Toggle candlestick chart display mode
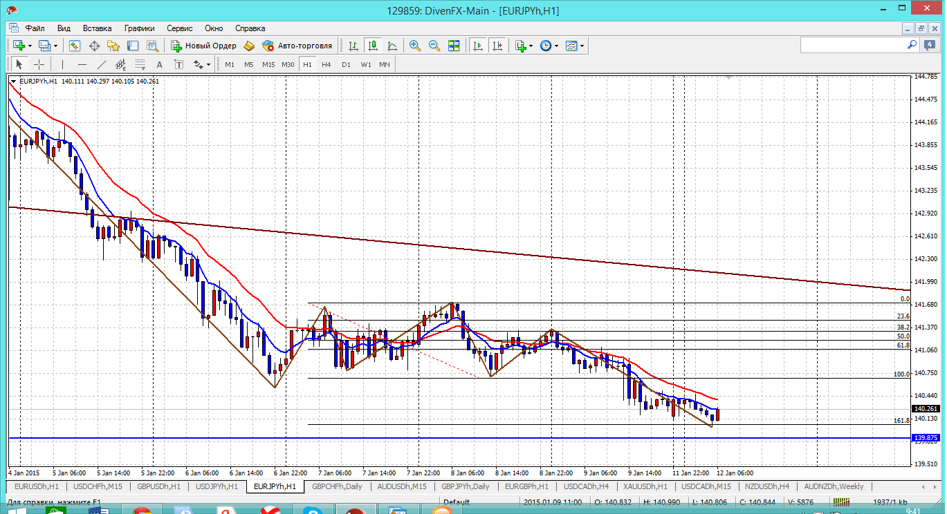 pyautogui.click(x=373, y=46)
